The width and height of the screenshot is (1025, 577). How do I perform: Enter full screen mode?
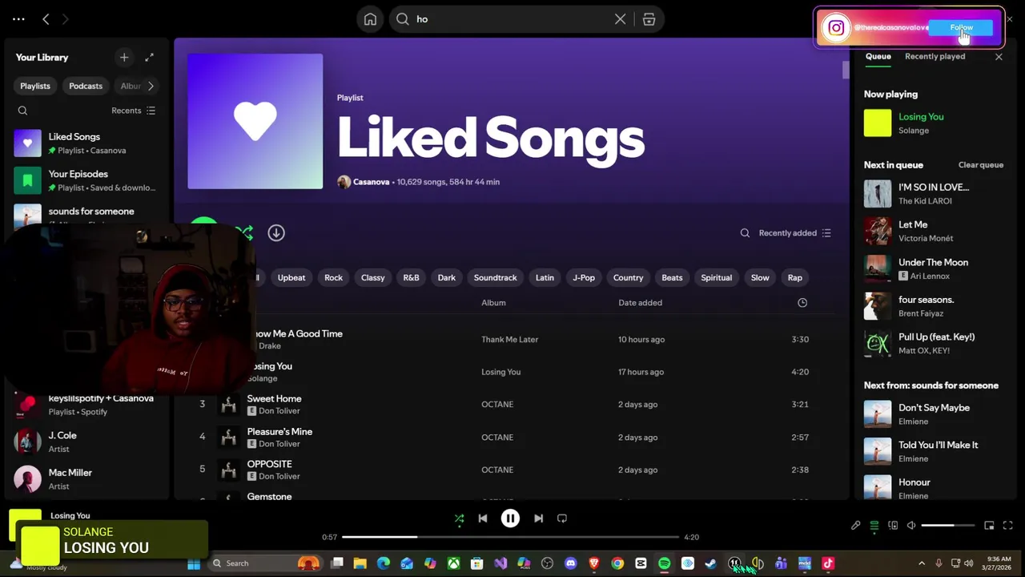[x=1007, y=526]
